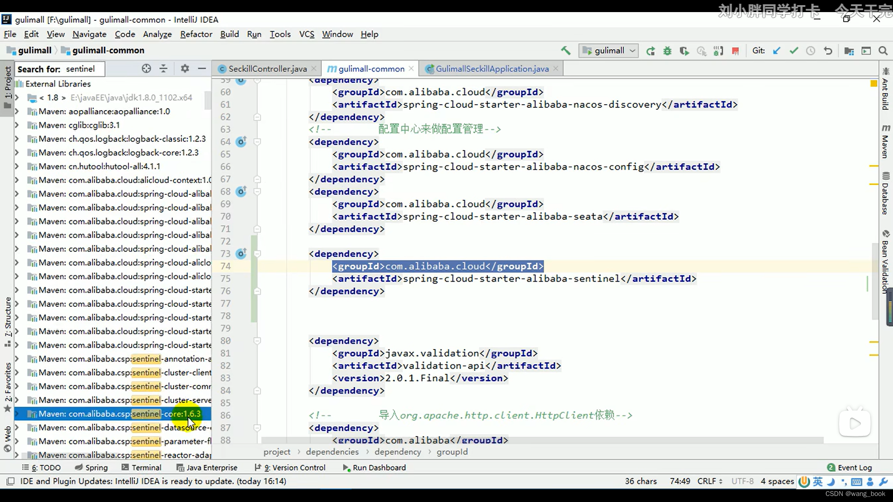Open Search Everywhere magnifier
The width and height of the screenshot is (893, 502).
coord(883,51)
